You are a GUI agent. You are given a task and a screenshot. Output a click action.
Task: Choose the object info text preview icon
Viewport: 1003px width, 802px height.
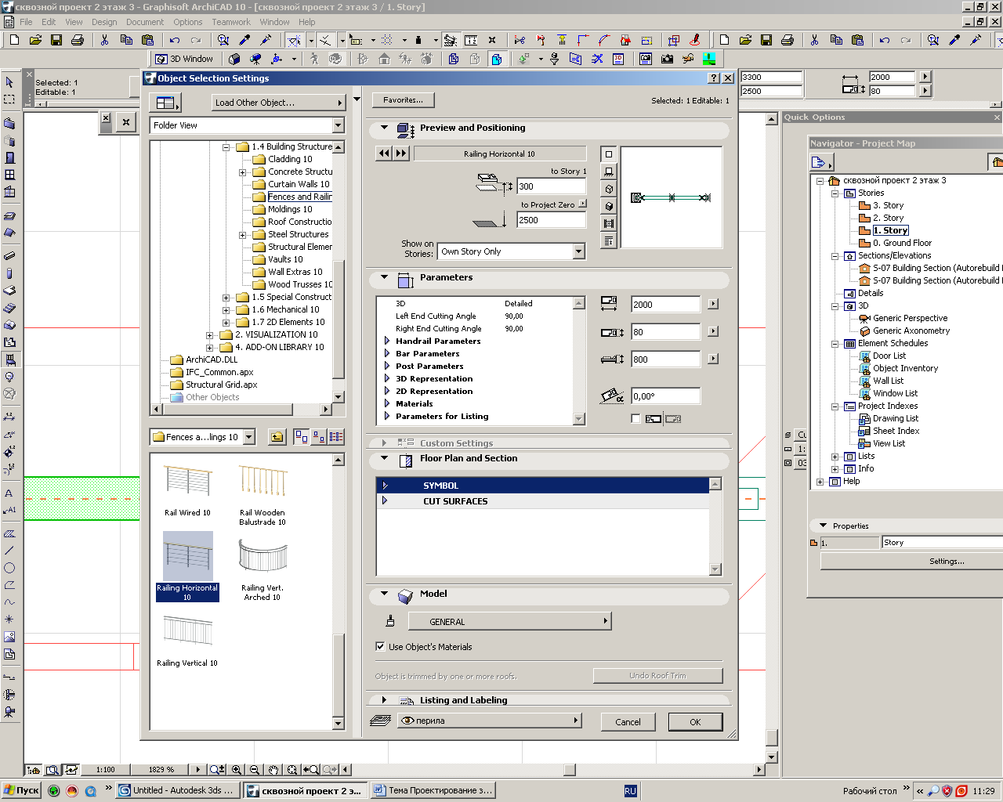(x=609, y=240)
